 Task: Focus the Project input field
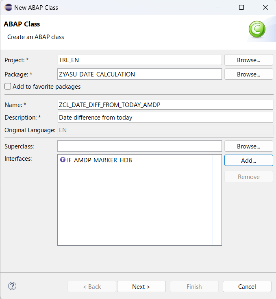[139, 60]
